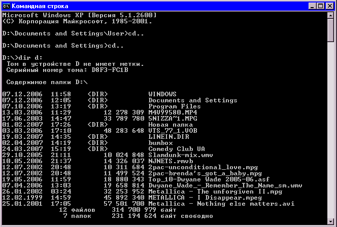Viewport: 337px width, 227px height.
Task: Click the 5NIZZA~1.MPG file name
Action: (x=173, y=119)
